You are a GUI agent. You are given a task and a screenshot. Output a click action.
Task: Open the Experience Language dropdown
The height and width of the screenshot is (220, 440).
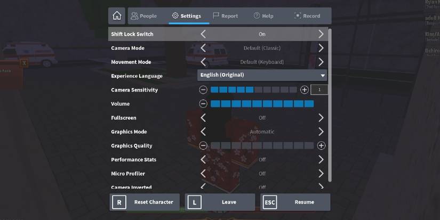(262, 76)
